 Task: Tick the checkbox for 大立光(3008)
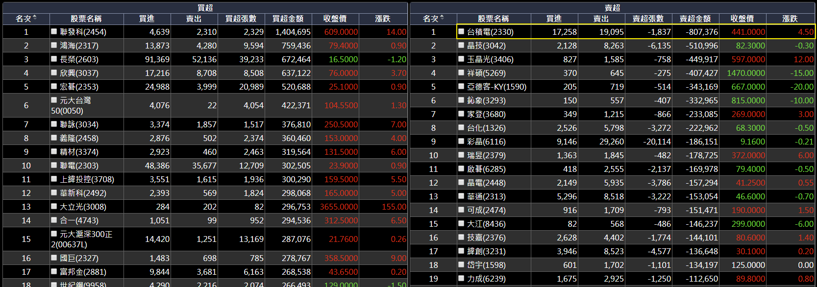54,207
